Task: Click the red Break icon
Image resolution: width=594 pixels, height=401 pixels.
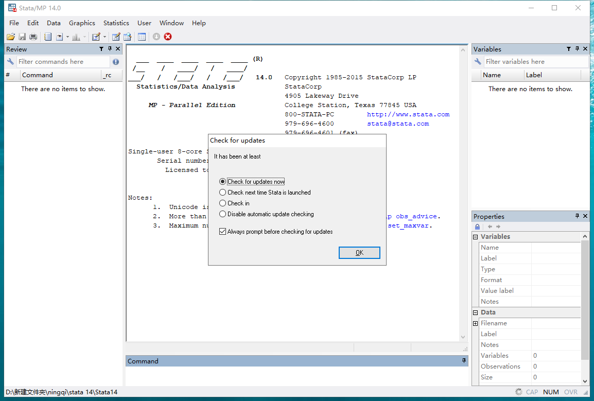Action: (x=168, y=37)
